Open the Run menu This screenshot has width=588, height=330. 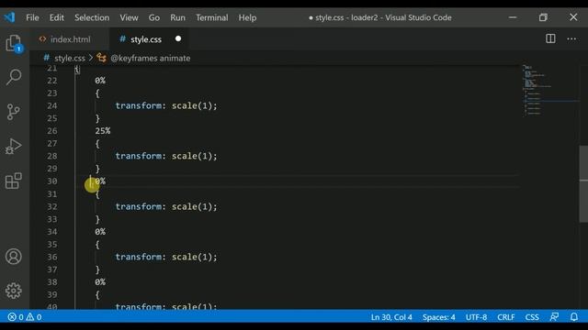pyautogui.click(x=177, y=17)
